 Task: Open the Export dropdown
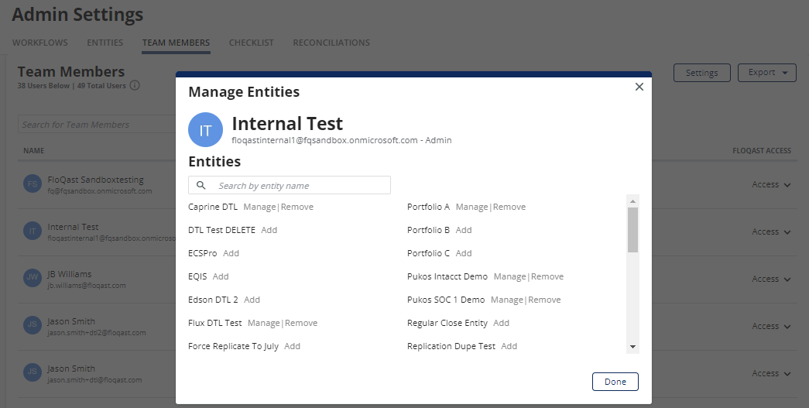click(x=767, y=73)
